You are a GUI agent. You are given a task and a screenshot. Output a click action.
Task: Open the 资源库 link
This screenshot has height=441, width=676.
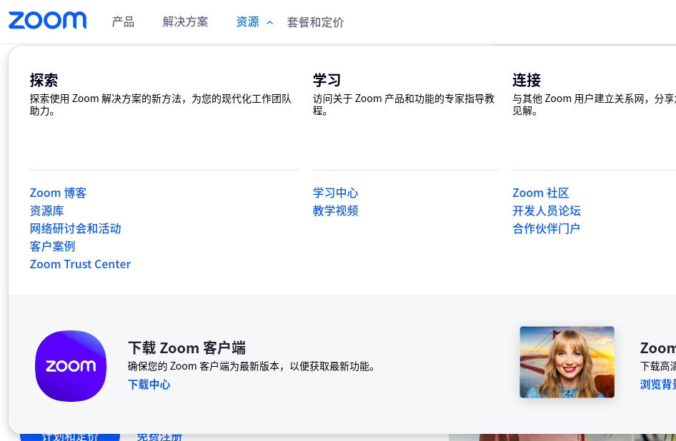point(46,211)
